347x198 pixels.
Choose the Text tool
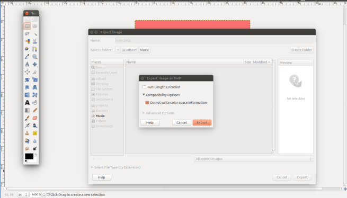click(x=27, y=102)
